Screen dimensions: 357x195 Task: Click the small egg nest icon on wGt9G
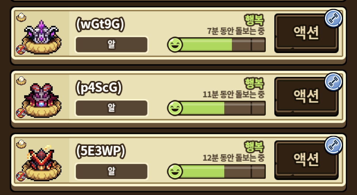[x=21, y=17]
